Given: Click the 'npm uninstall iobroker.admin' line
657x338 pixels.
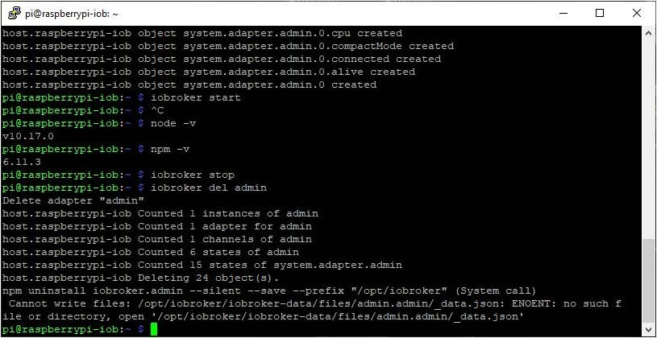Looking at the screenshot, I should coord(269,291).
